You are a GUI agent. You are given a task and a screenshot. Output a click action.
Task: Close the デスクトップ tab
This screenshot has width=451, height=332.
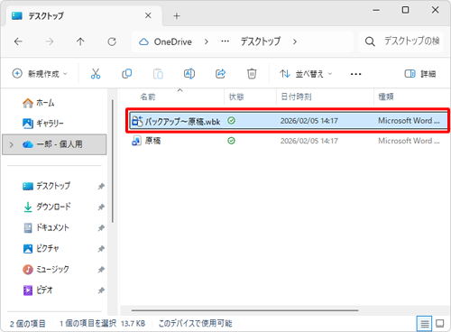coord(148,15)
